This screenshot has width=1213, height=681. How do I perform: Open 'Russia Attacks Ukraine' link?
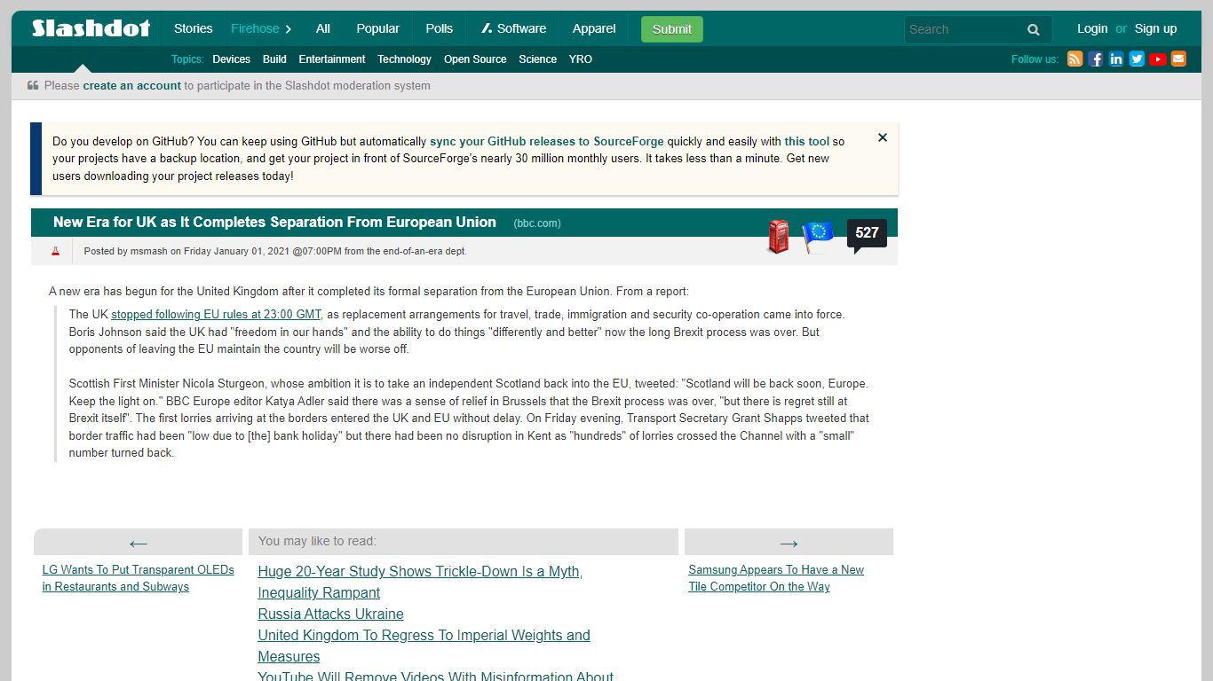[x=330, y=614]
